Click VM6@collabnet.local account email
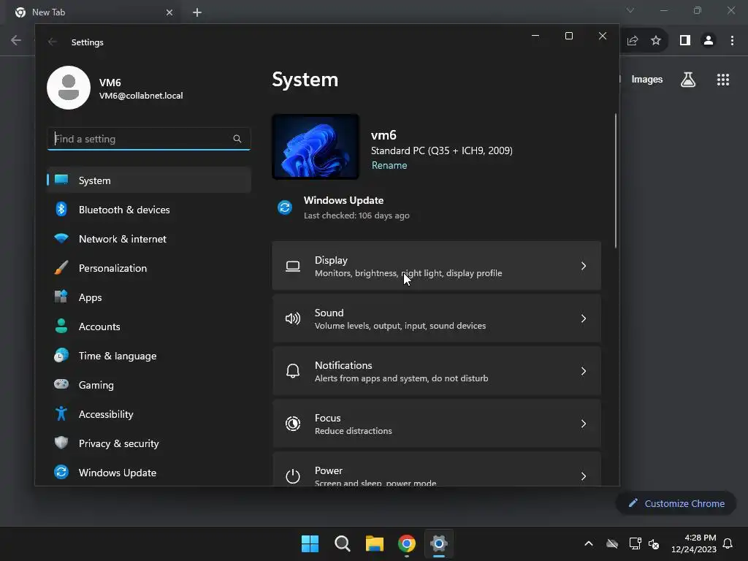 point(141,96)
